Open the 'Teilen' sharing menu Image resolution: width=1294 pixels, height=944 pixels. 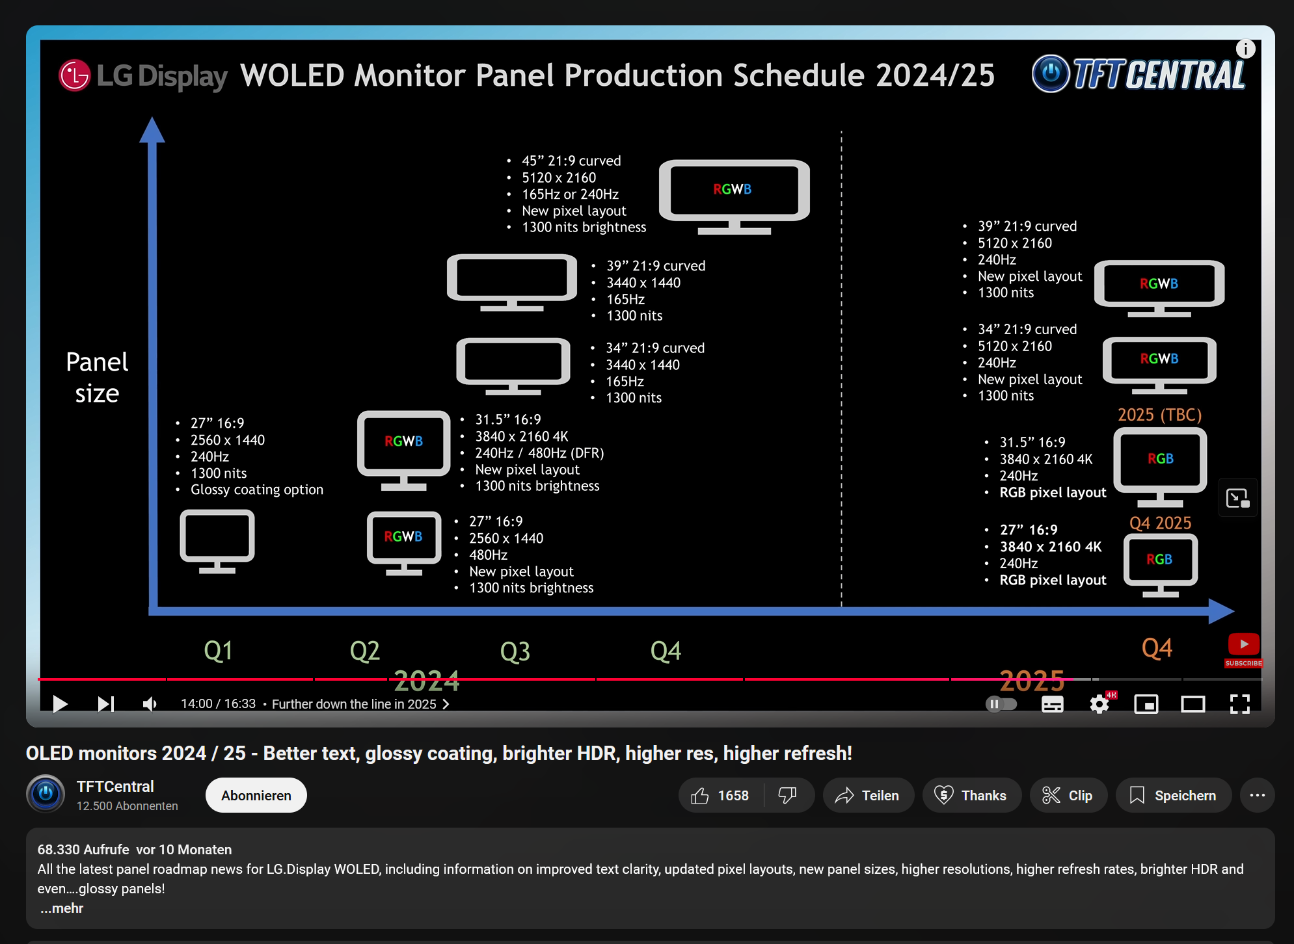click(868, 794)
